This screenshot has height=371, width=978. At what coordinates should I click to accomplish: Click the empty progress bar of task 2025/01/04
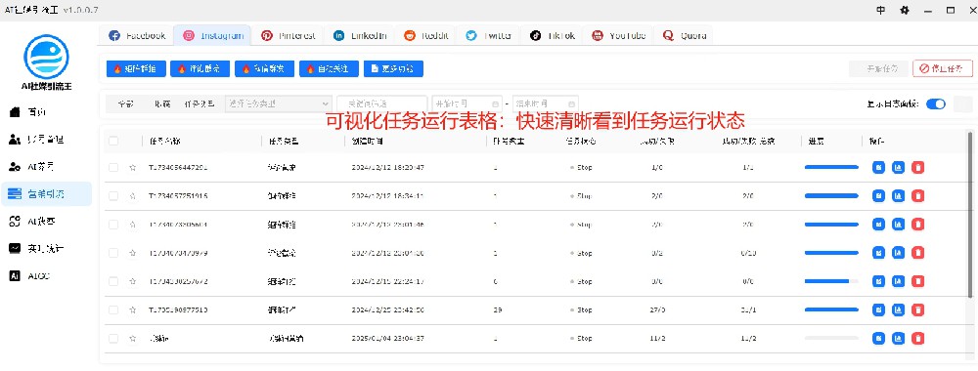[x=831, y=339]
